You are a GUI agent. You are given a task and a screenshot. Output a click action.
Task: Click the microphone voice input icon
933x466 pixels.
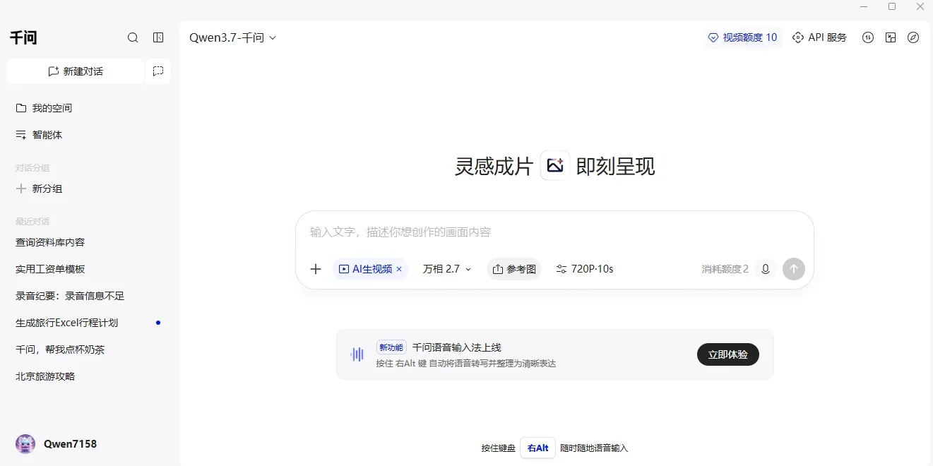(765, 269)
